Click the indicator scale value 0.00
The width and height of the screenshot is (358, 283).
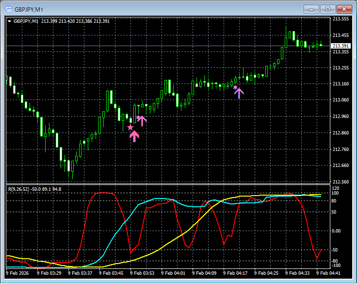(336, 231)
